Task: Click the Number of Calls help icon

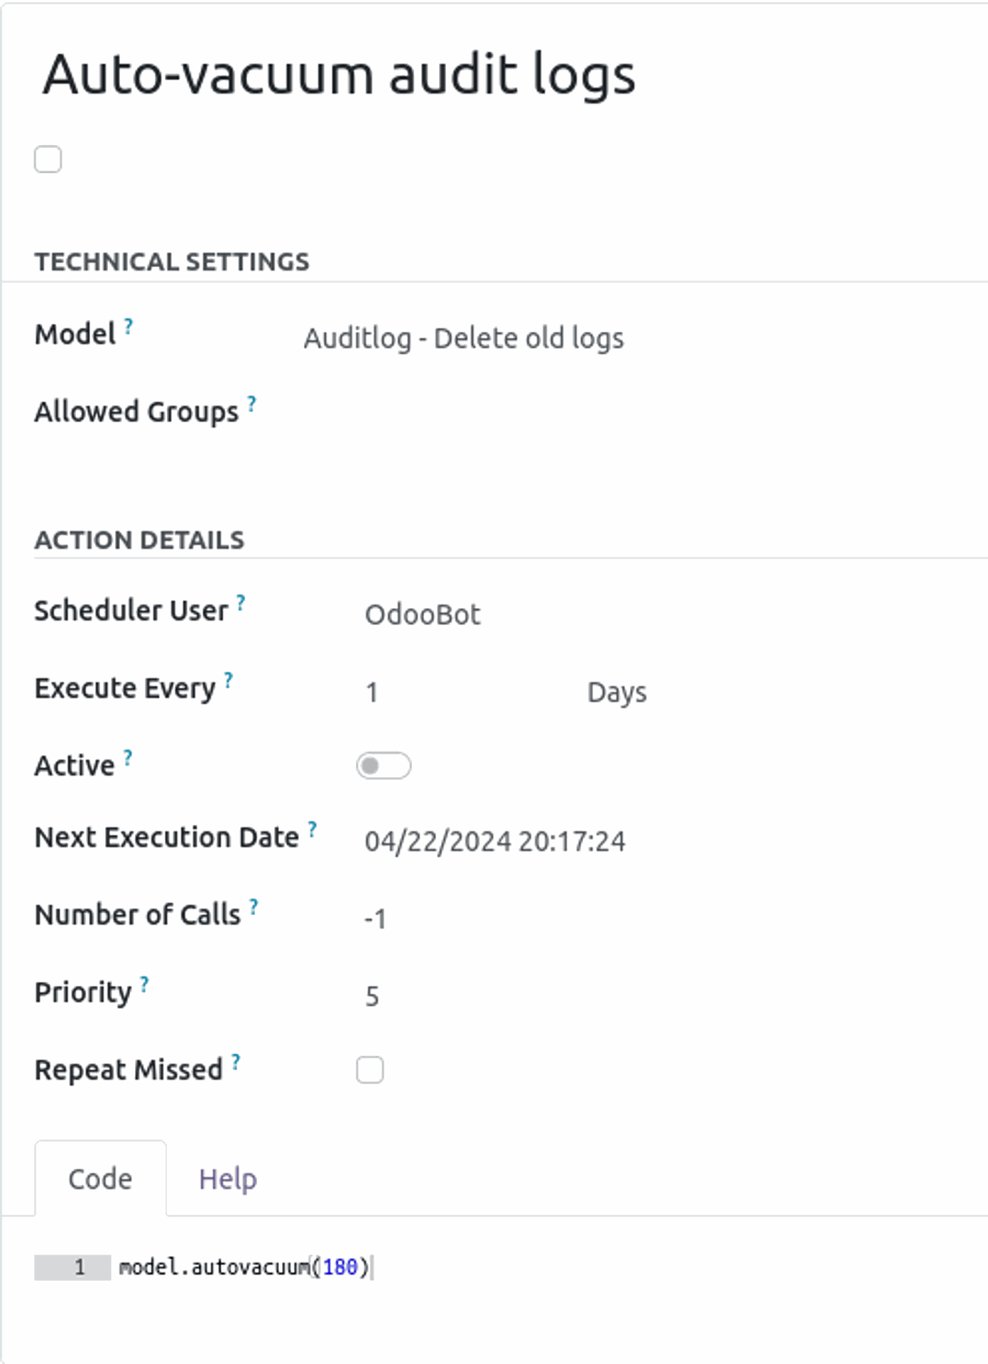Action: pos(254,907)
